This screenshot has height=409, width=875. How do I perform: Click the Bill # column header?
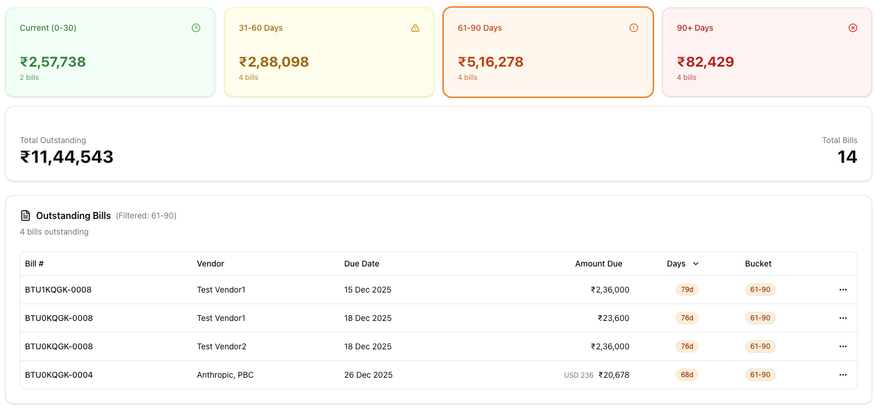pyautogui.click(x=34, y=264)
